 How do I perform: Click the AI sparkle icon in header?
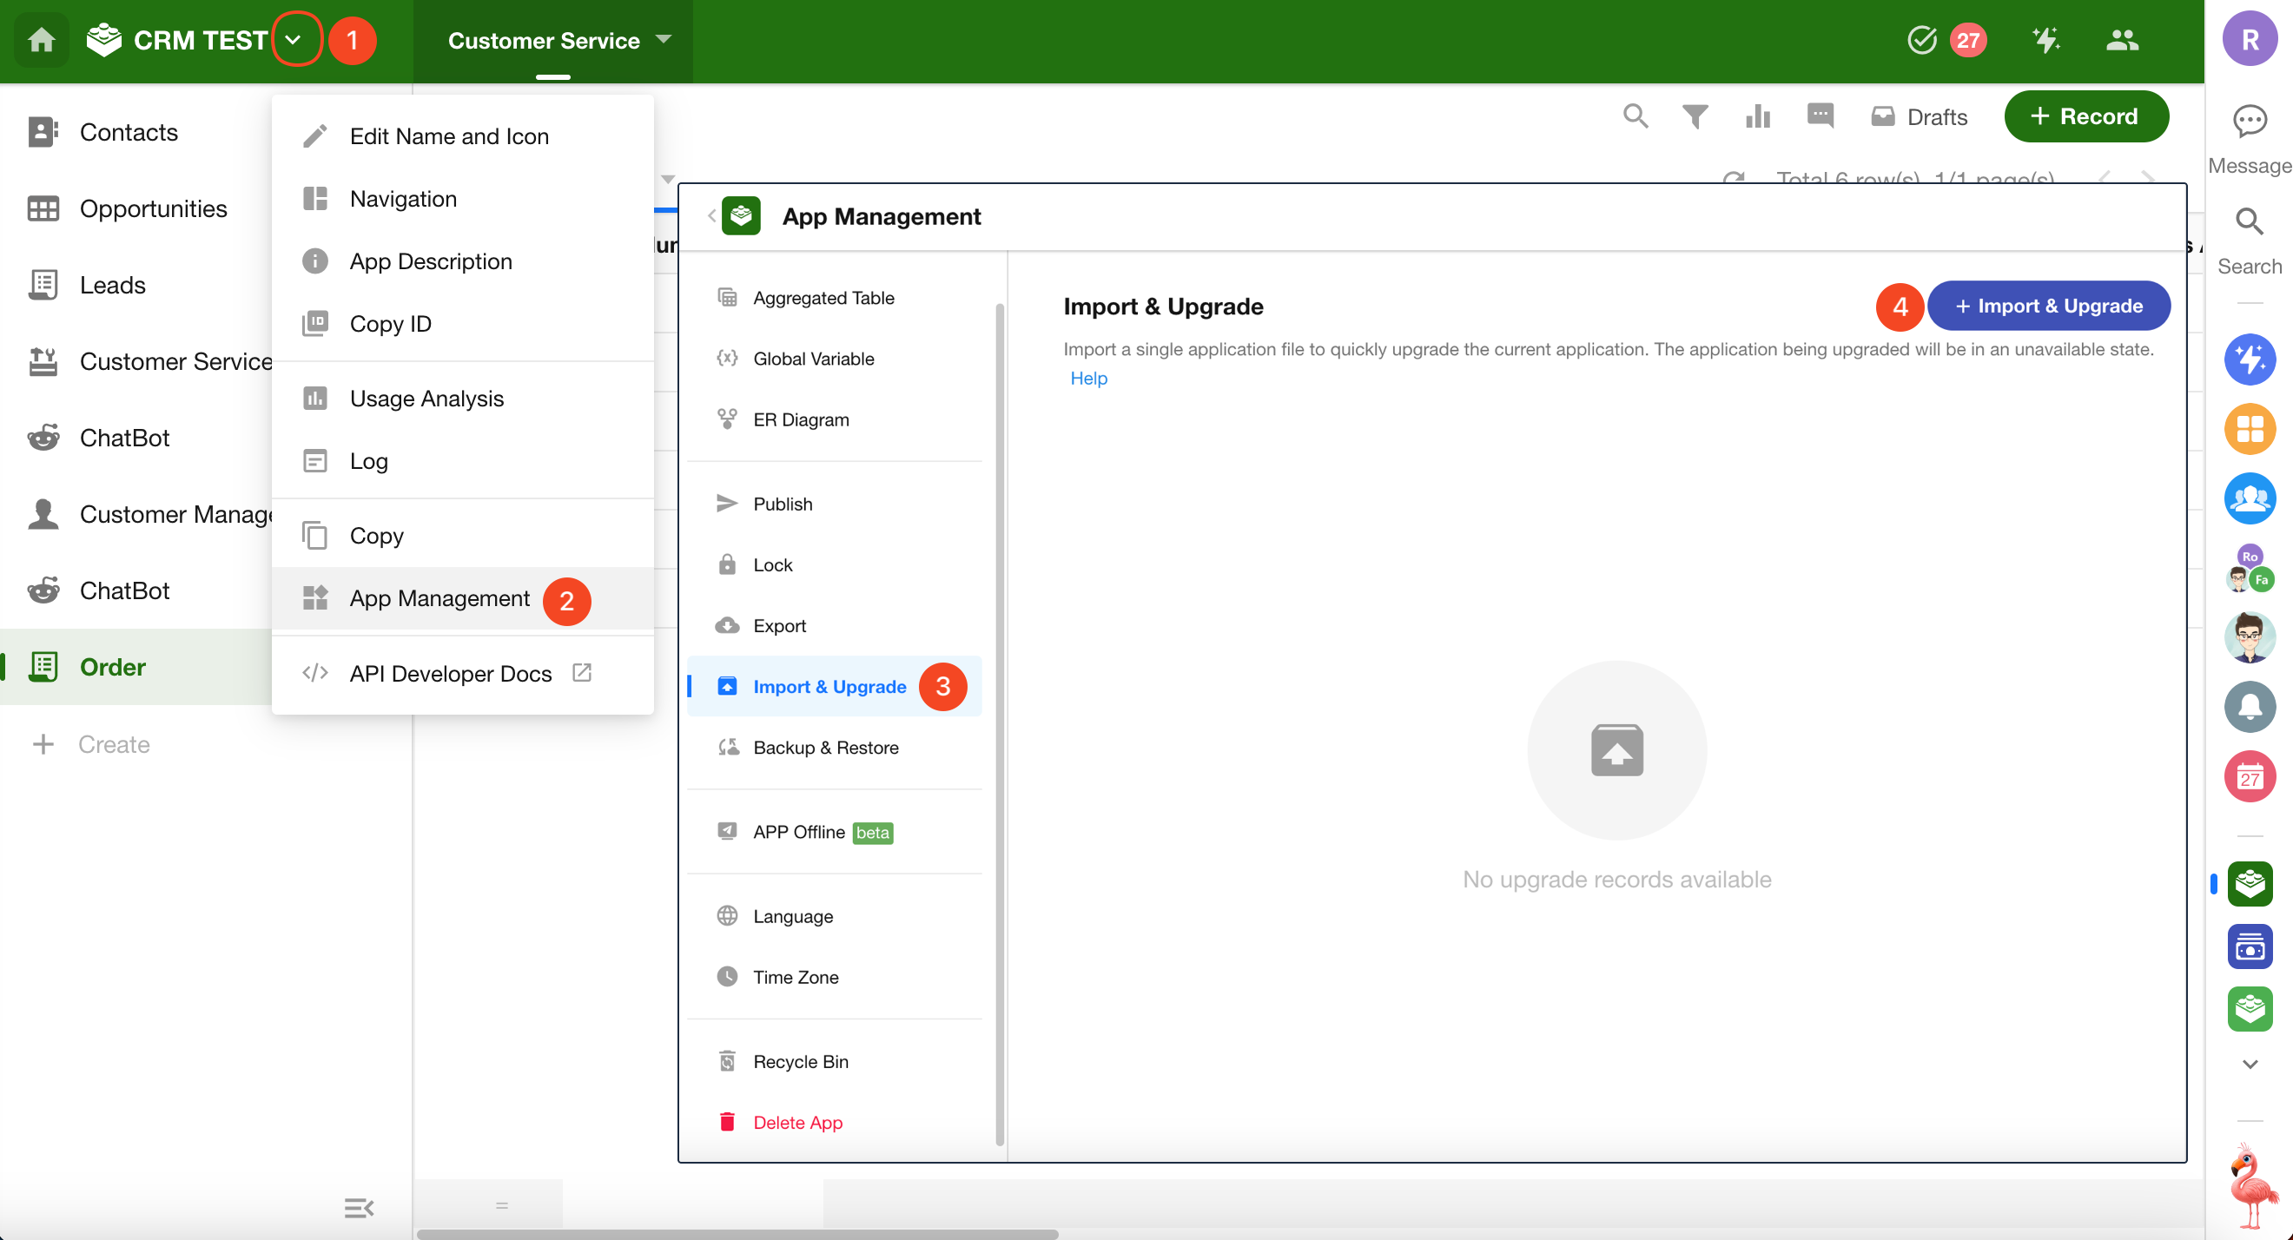click(x=2045, y=40)
